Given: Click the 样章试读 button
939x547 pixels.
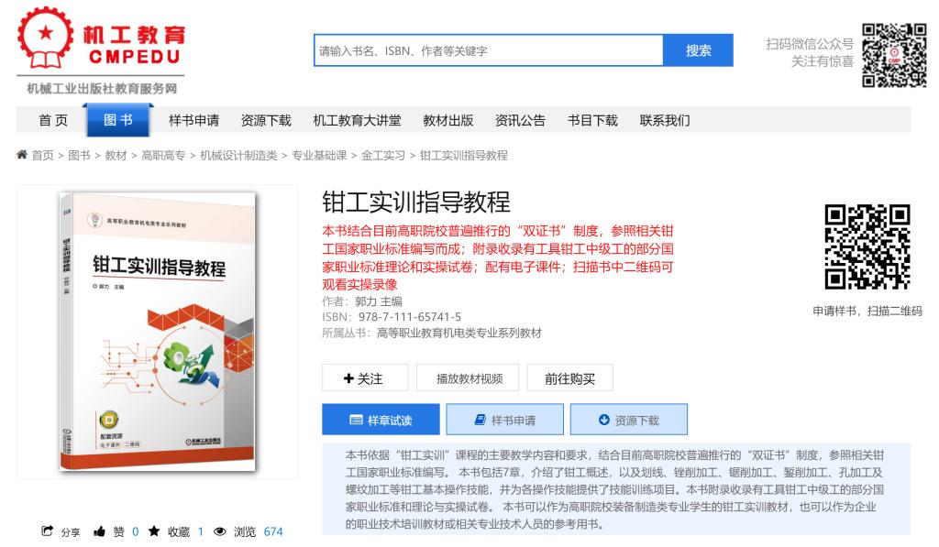Looking at the screenshot, I should click(381, 420).
